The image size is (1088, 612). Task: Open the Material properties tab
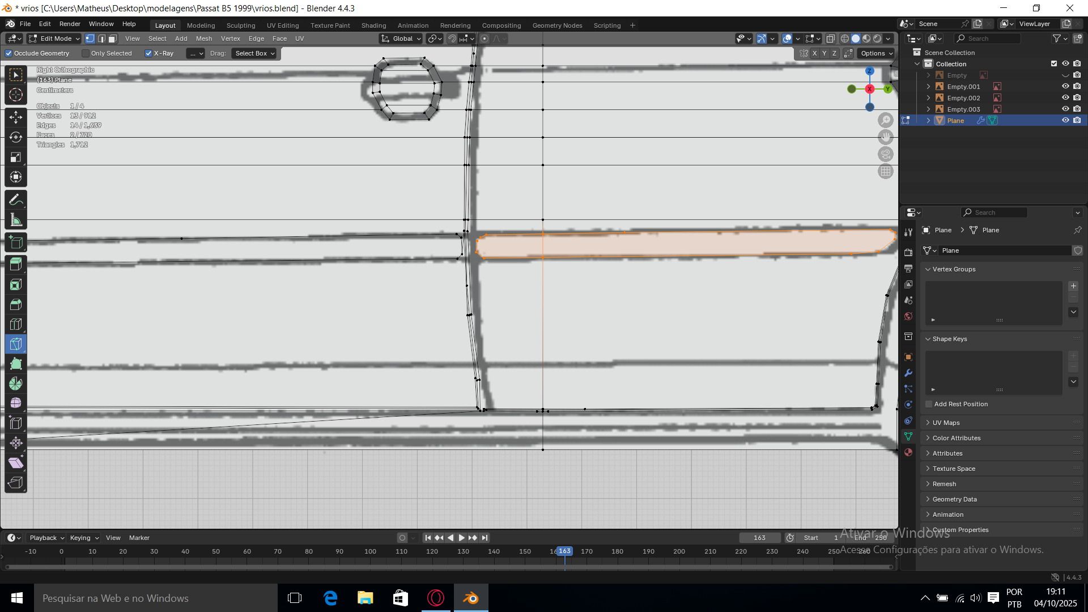point(908,452)
